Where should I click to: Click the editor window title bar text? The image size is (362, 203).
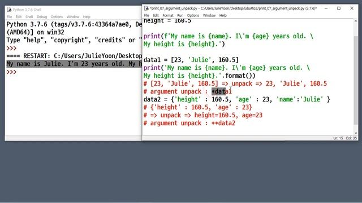coord(234,8)
